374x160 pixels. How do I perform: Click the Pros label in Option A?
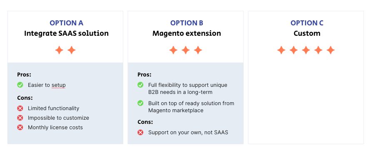(x=24, y=74)
